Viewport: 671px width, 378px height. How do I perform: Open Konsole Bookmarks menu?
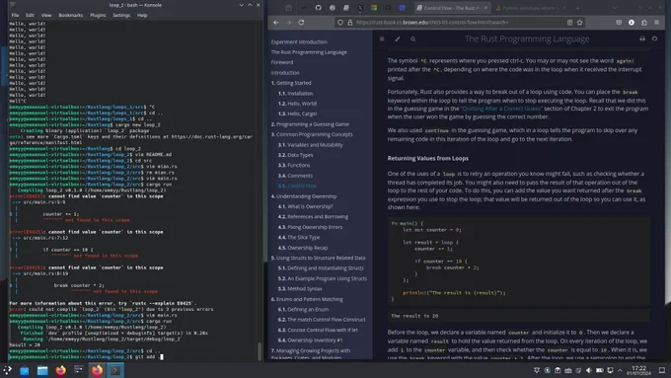[71, 15]
